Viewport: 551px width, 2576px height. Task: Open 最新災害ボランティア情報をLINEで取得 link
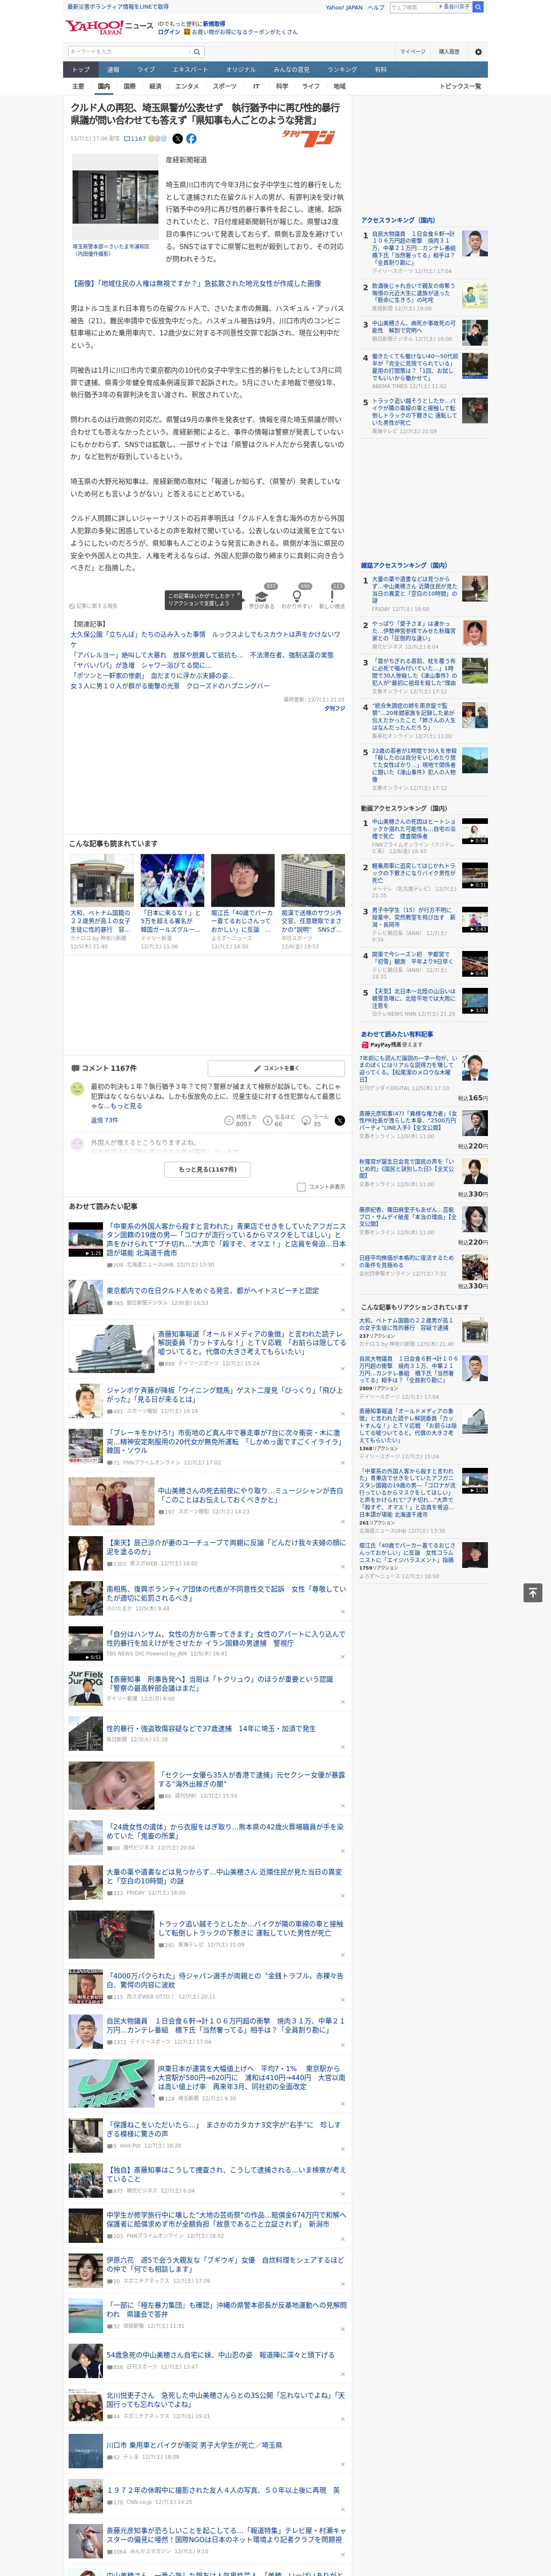117,7
